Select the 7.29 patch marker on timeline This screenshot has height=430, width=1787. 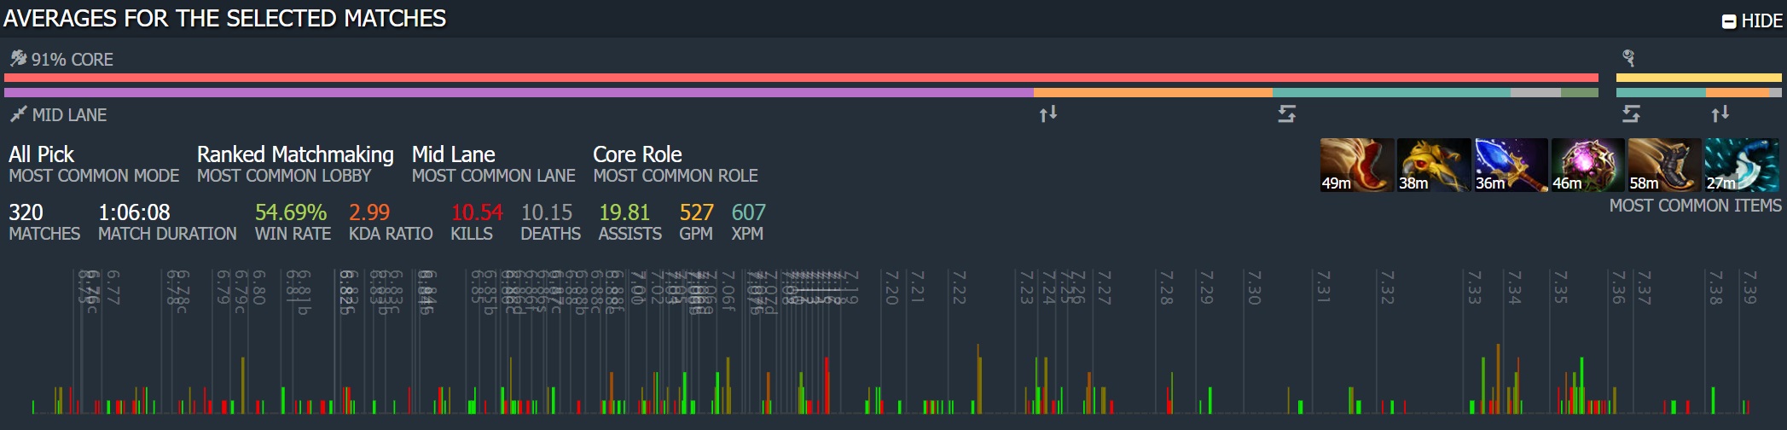[x=1206, y=288]
